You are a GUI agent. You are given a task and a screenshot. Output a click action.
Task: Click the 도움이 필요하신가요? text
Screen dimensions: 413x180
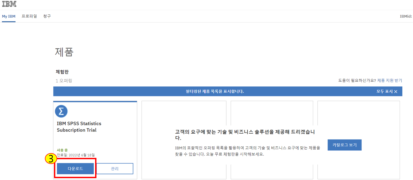tap(357, 80)
